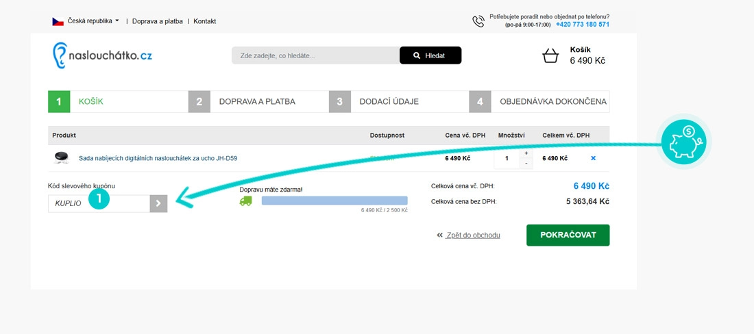
Task: Increase quantity with plus button
Action: (526, 153)
